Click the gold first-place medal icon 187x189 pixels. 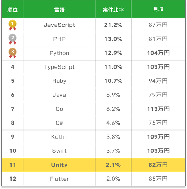pyautogui.click(x=13, y=25)
